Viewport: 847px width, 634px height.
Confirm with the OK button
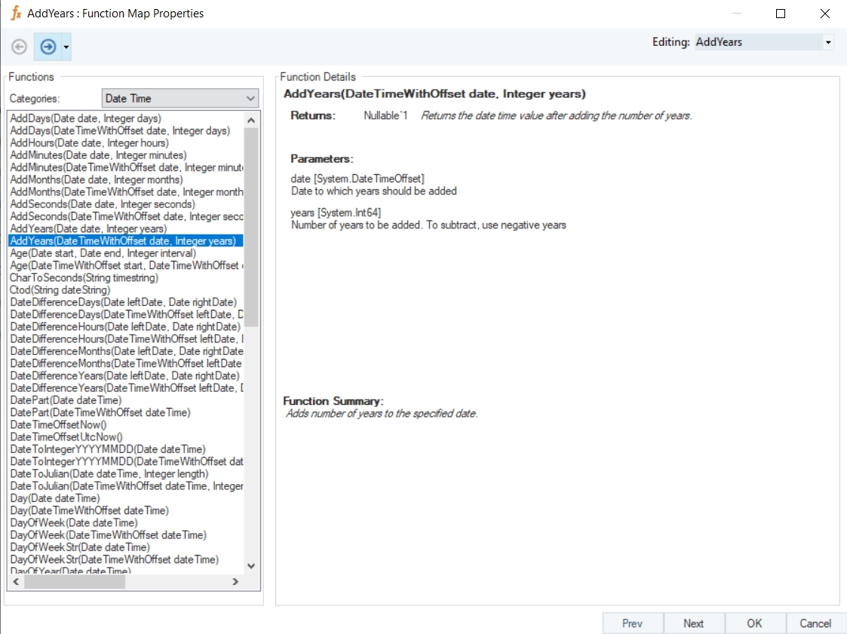tap(754, 623)
